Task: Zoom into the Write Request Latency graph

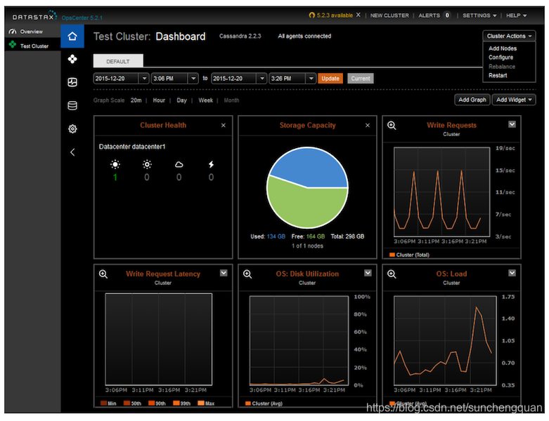Action: coord(103,274)
